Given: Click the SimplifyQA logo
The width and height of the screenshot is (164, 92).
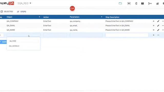Looking at the screenshot, I should [7, 3].
